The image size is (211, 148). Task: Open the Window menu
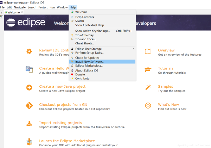pyautogui.click(x=62, y=7)
